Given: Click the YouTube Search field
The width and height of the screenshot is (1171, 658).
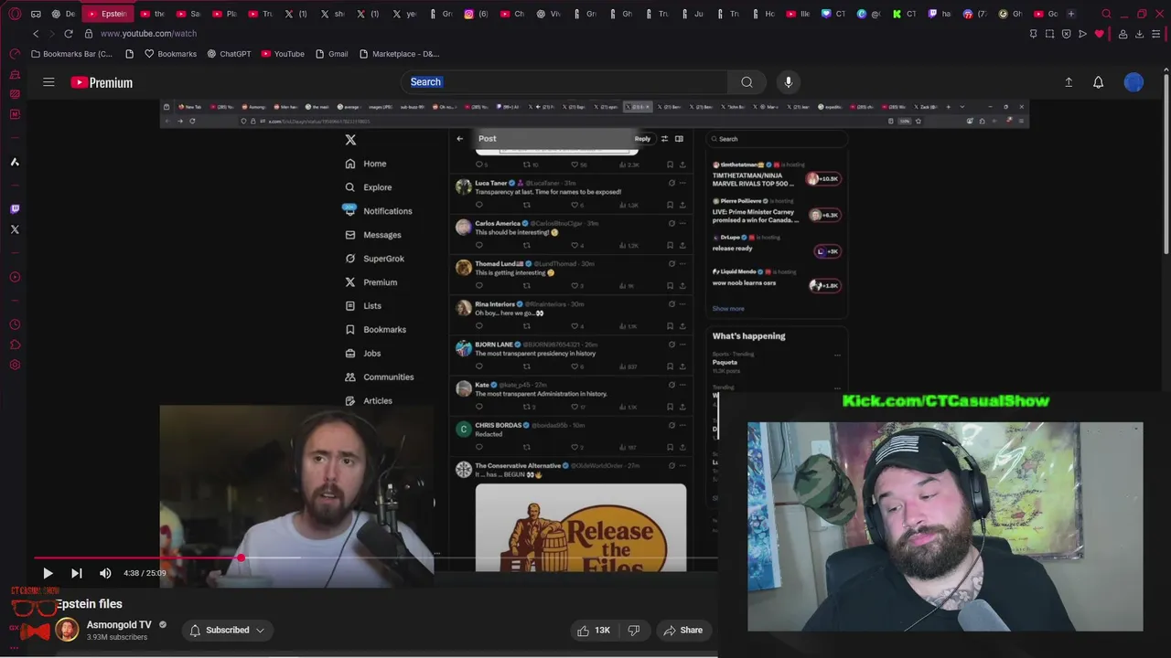Looking at the screenshot, I should tap(564, 82).
